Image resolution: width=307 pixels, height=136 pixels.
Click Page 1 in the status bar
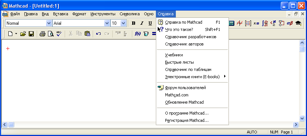(x=287, y=132)
